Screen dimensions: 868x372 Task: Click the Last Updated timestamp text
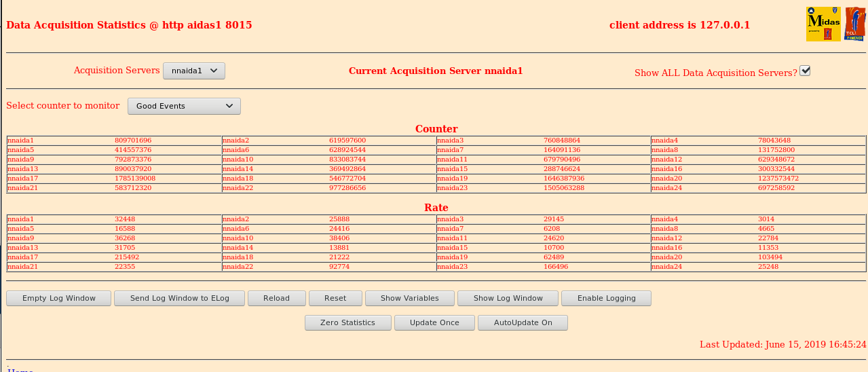(x=783, y=345)
